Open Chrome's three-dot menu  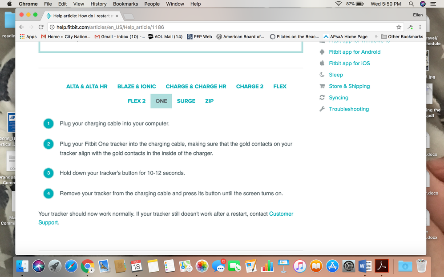[x=420, y=27]
